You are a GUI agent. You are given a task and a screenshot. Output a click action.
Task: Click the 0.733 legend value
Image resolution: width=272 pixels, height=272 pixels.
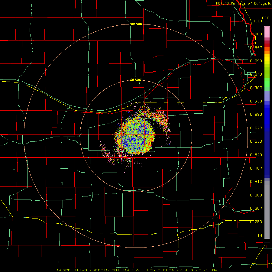pyautogui.click(x=256, y=101)
